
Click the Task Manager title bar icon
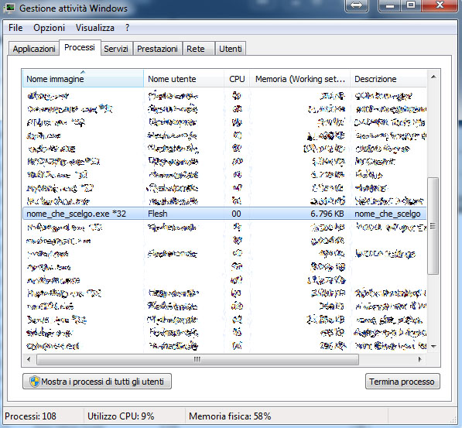click(10, 8)
